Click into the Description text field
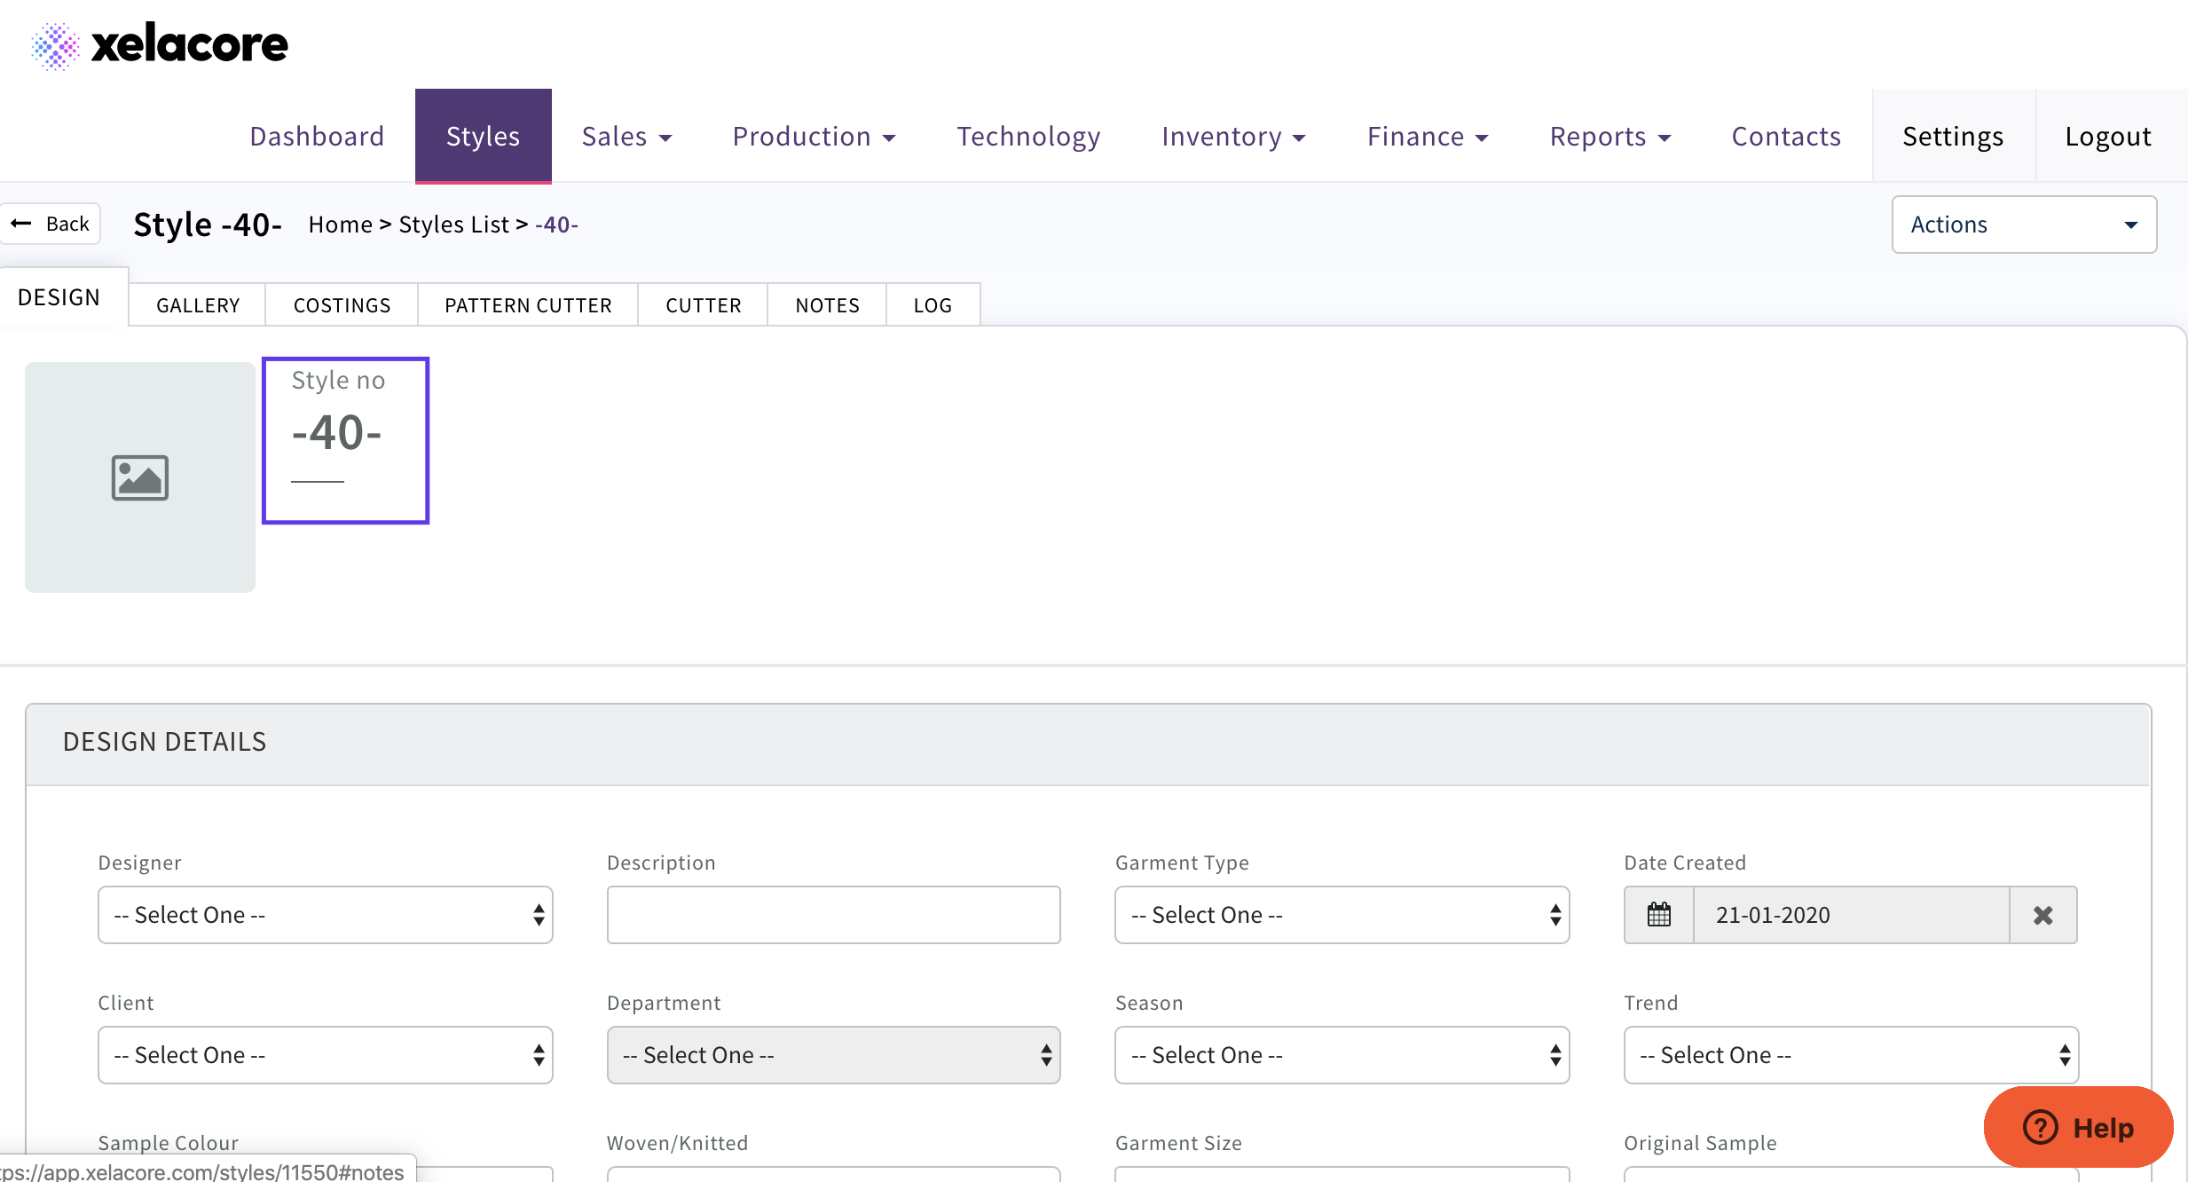2188x1182 pixels. tap(833, 915)
